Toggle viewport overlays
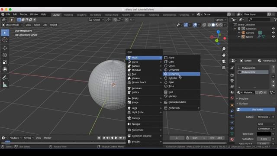The height and width of the screenshot is (156, 277). click(195, 25)
